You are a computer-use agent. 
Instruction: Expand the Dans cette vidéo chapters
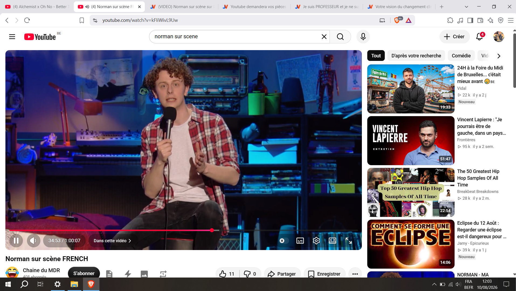click(112, 241)
